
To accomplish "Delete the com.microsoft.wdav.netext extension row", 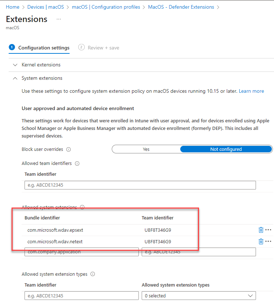I will [x=261, y=241].
